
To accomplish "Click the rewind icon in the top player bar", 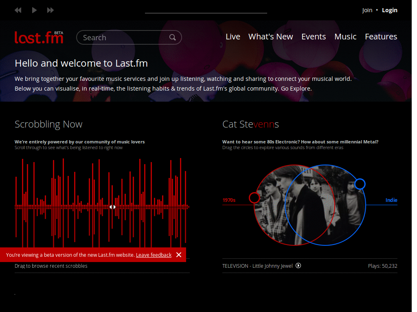I will pyautogui.click(x=18, y=10).
